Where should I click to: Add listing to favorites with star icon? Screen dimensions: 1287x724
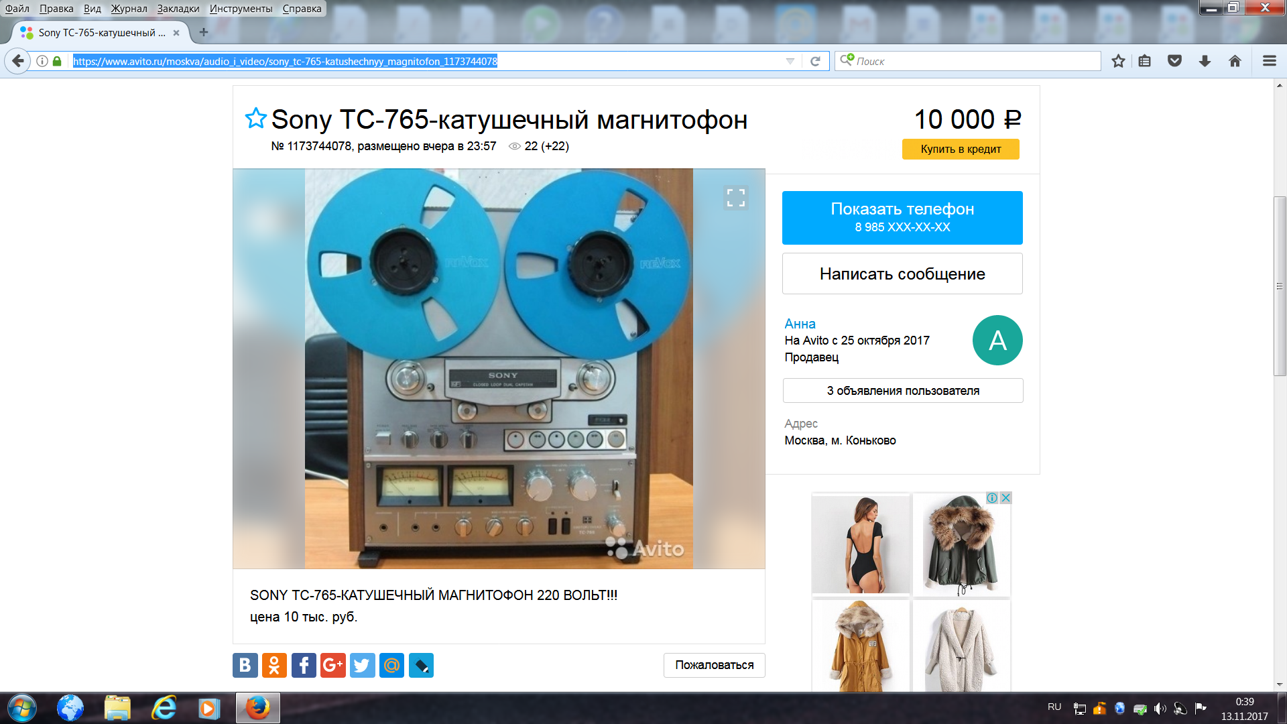click(255, 118)
